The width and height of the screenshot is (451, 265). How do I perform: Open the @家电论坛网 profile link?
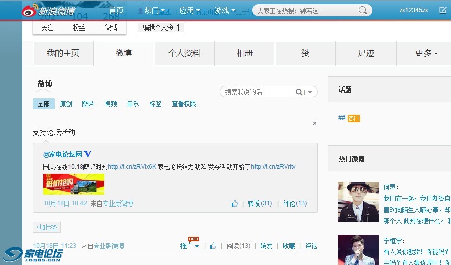(x=63, y=154)
